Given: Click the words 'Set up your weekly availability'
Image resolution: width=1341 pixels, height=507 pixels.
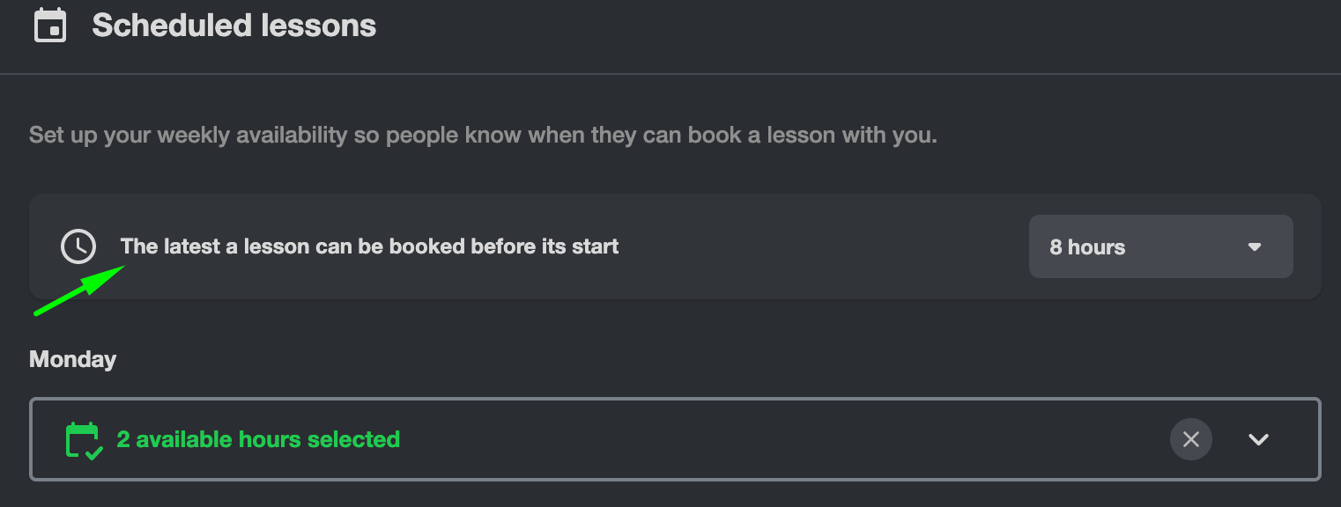Looking at the screenshot, I should 189,136.
